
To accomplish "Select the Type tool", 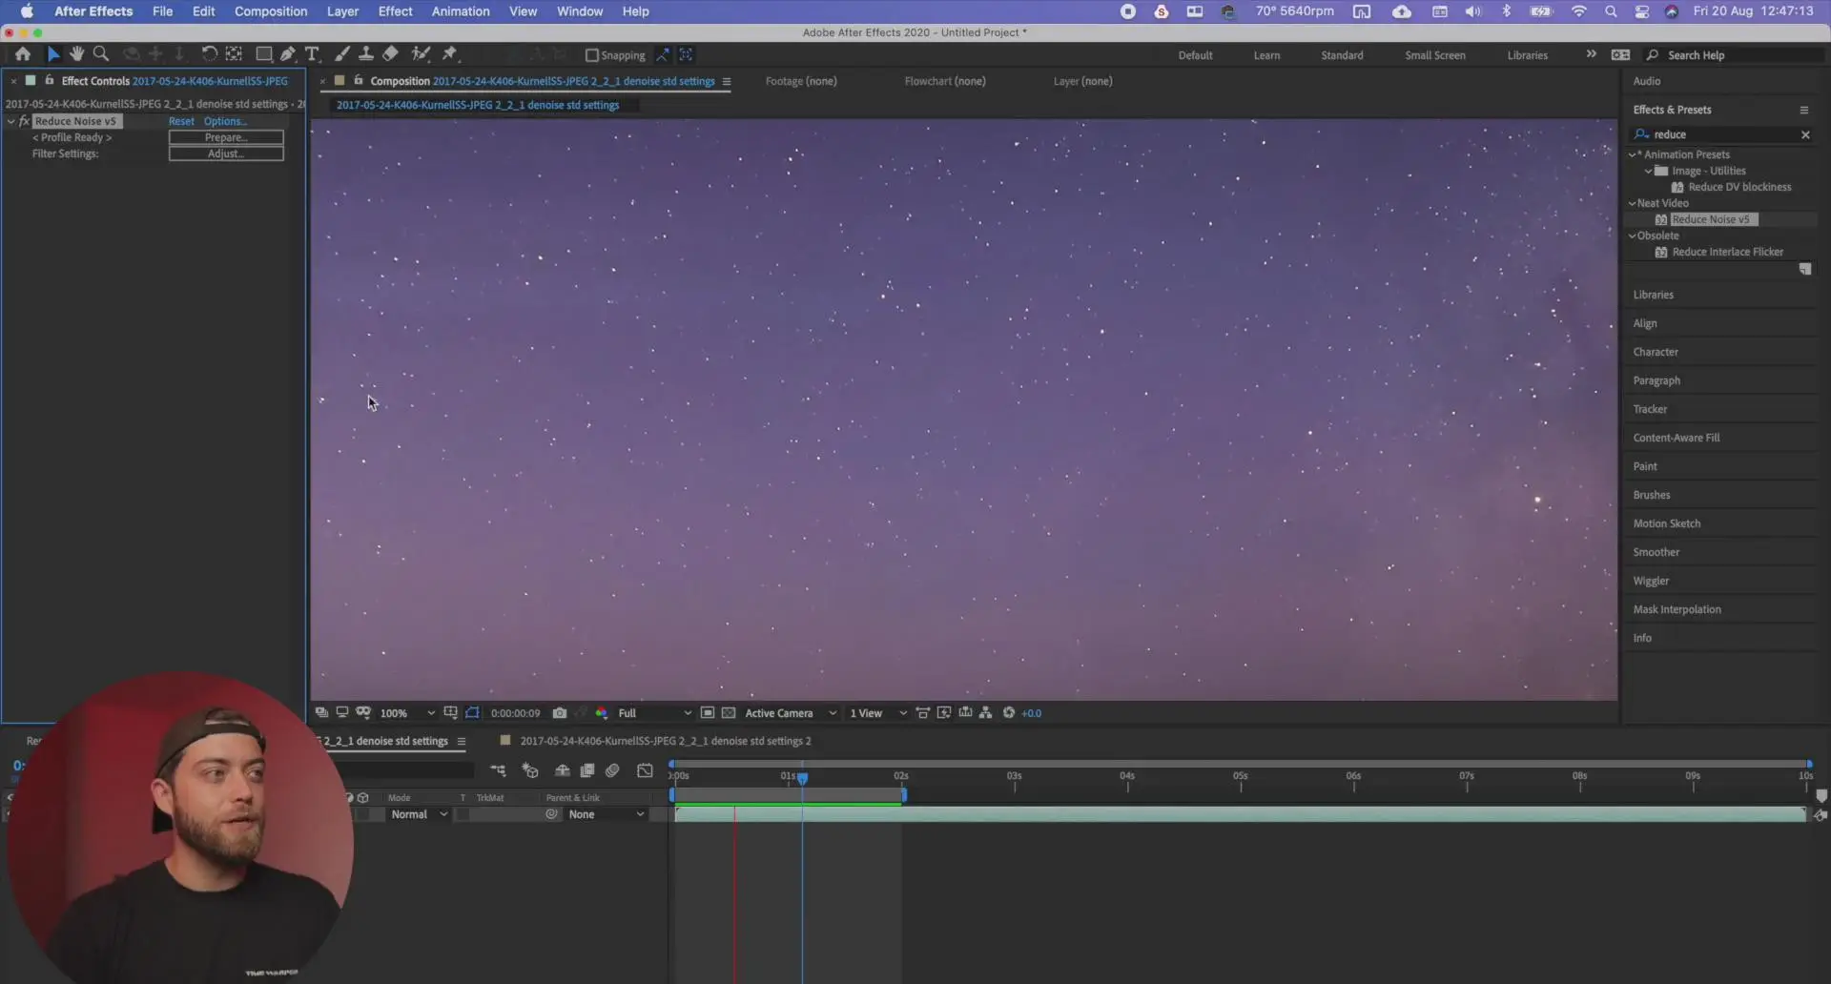I will point(312,54).
